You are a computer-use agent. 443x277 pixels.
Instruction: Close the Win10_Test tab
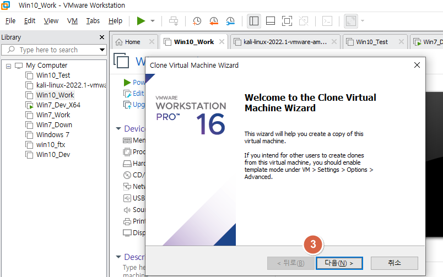pos(401,42)
